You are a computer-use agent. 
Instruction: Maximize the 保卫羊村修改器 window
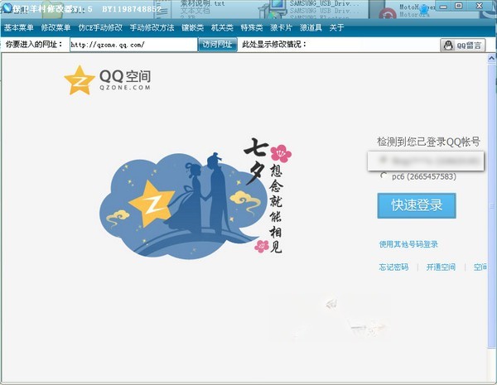pyautogui.click(x=459, y=6)
